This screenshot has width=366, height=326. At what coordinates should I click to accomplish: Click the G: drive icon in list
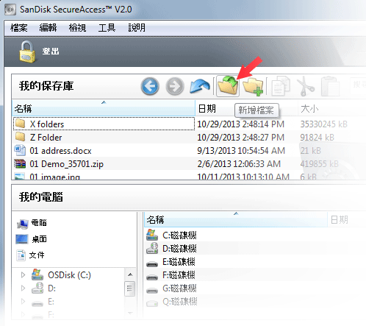pos(152,291)
